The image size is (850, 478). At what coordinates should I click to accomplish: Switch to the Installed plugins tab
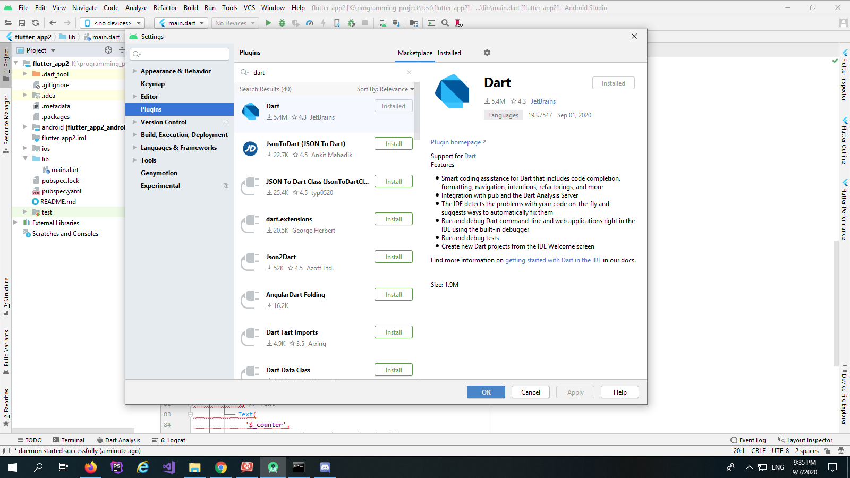click(x=449, y=53)
